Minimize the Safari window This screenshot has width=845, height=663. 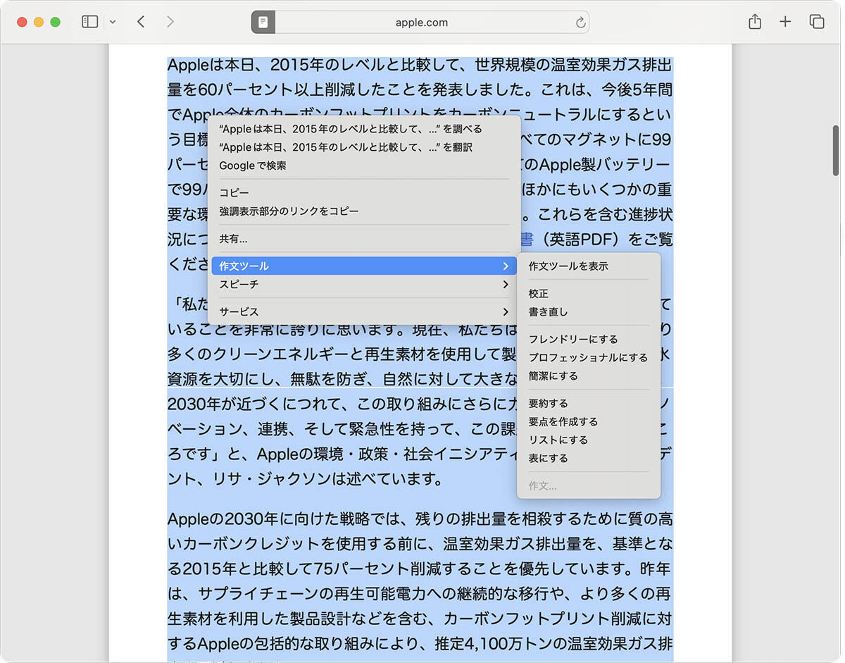pyautogui.click(x=38, y=22)
